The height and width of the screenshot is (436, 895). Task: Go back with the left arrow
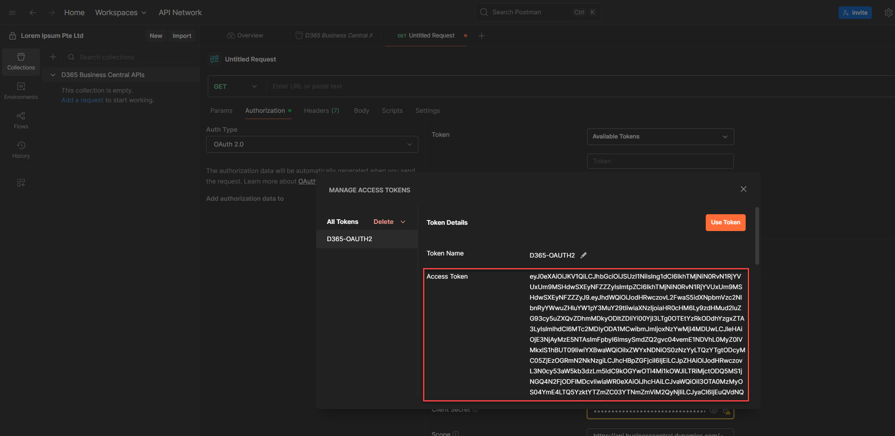point(33,13)
